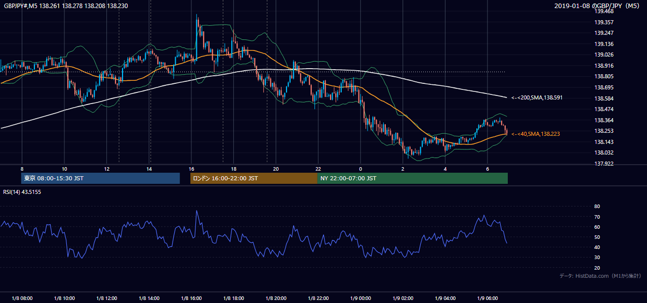Click RSI axis level 40

tap(597, 247)
